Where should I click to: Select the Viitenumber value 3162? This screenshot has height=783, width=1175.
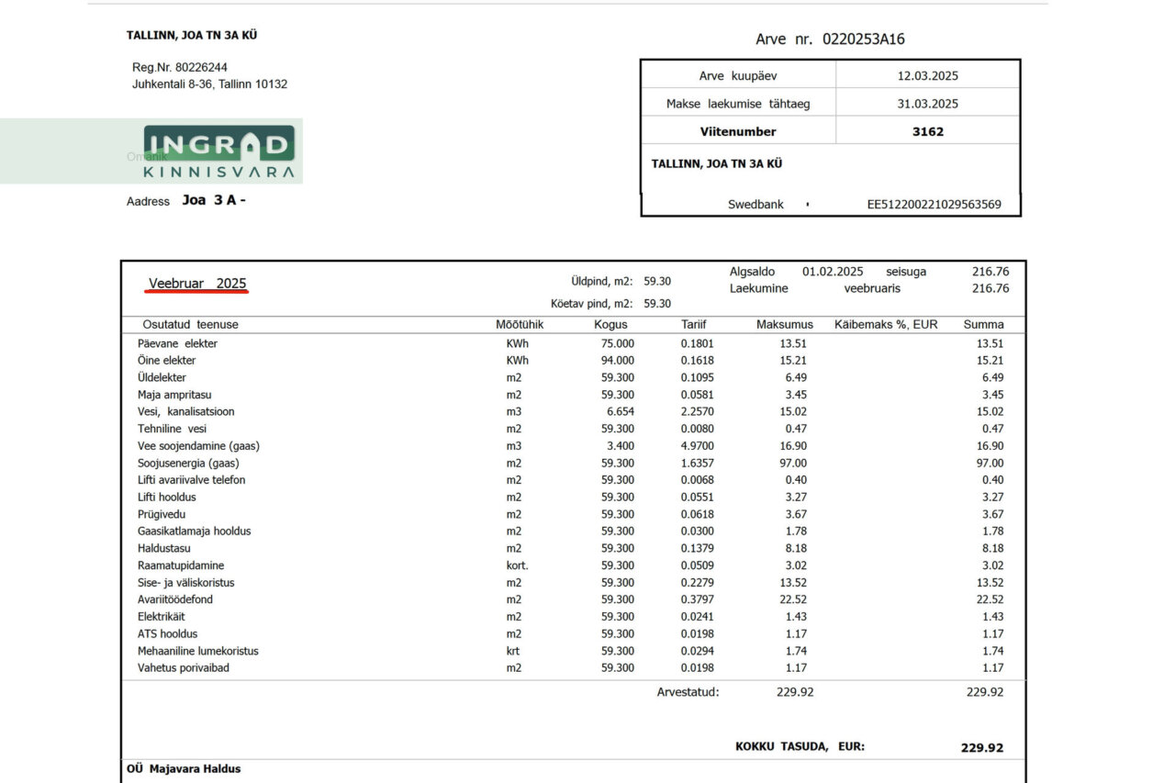927,131
